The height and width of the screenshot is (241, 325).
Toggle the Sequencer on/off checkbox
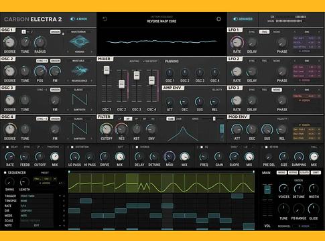[5, 173]
